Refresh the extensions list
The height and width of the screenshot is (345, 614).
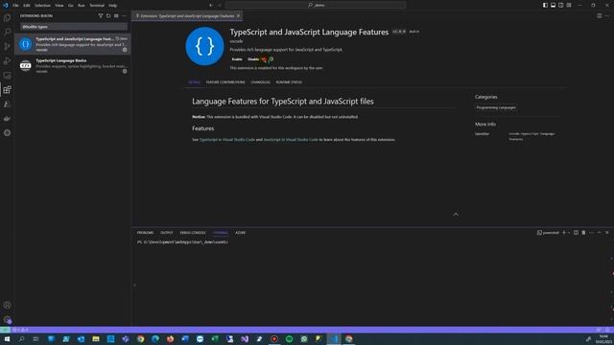tap(108, 16)
